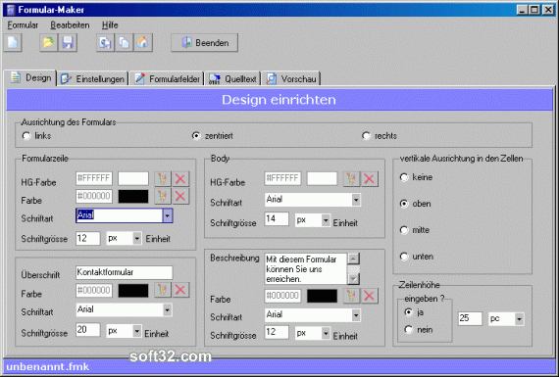Click Beschreibung Schriftgrösse field showing 12
Screen dimensions: 559x377
(277, 333)
